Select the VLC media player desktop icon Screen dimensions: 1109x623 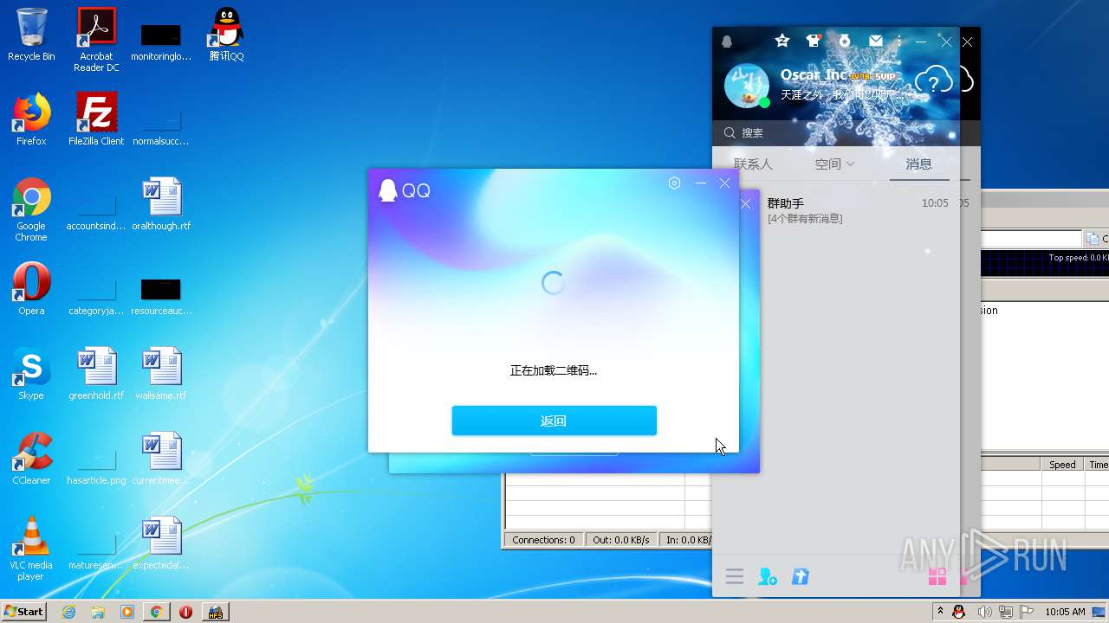pyautogui.click(x=31, y=549)
